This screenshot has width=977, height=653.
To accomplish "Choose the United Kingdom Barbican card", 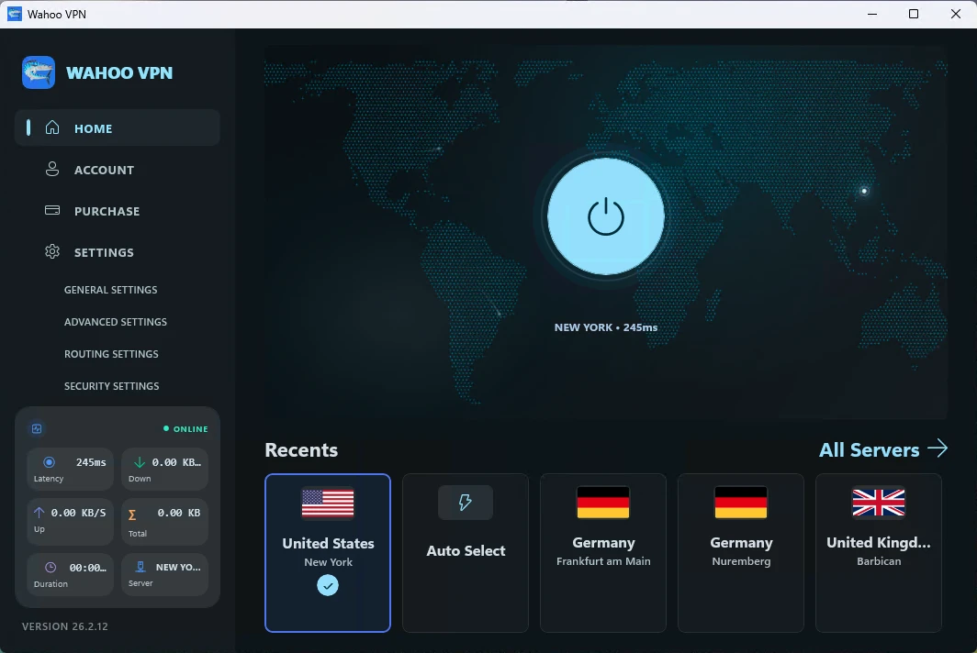I will pyautogui.click(x=879, y=553).
